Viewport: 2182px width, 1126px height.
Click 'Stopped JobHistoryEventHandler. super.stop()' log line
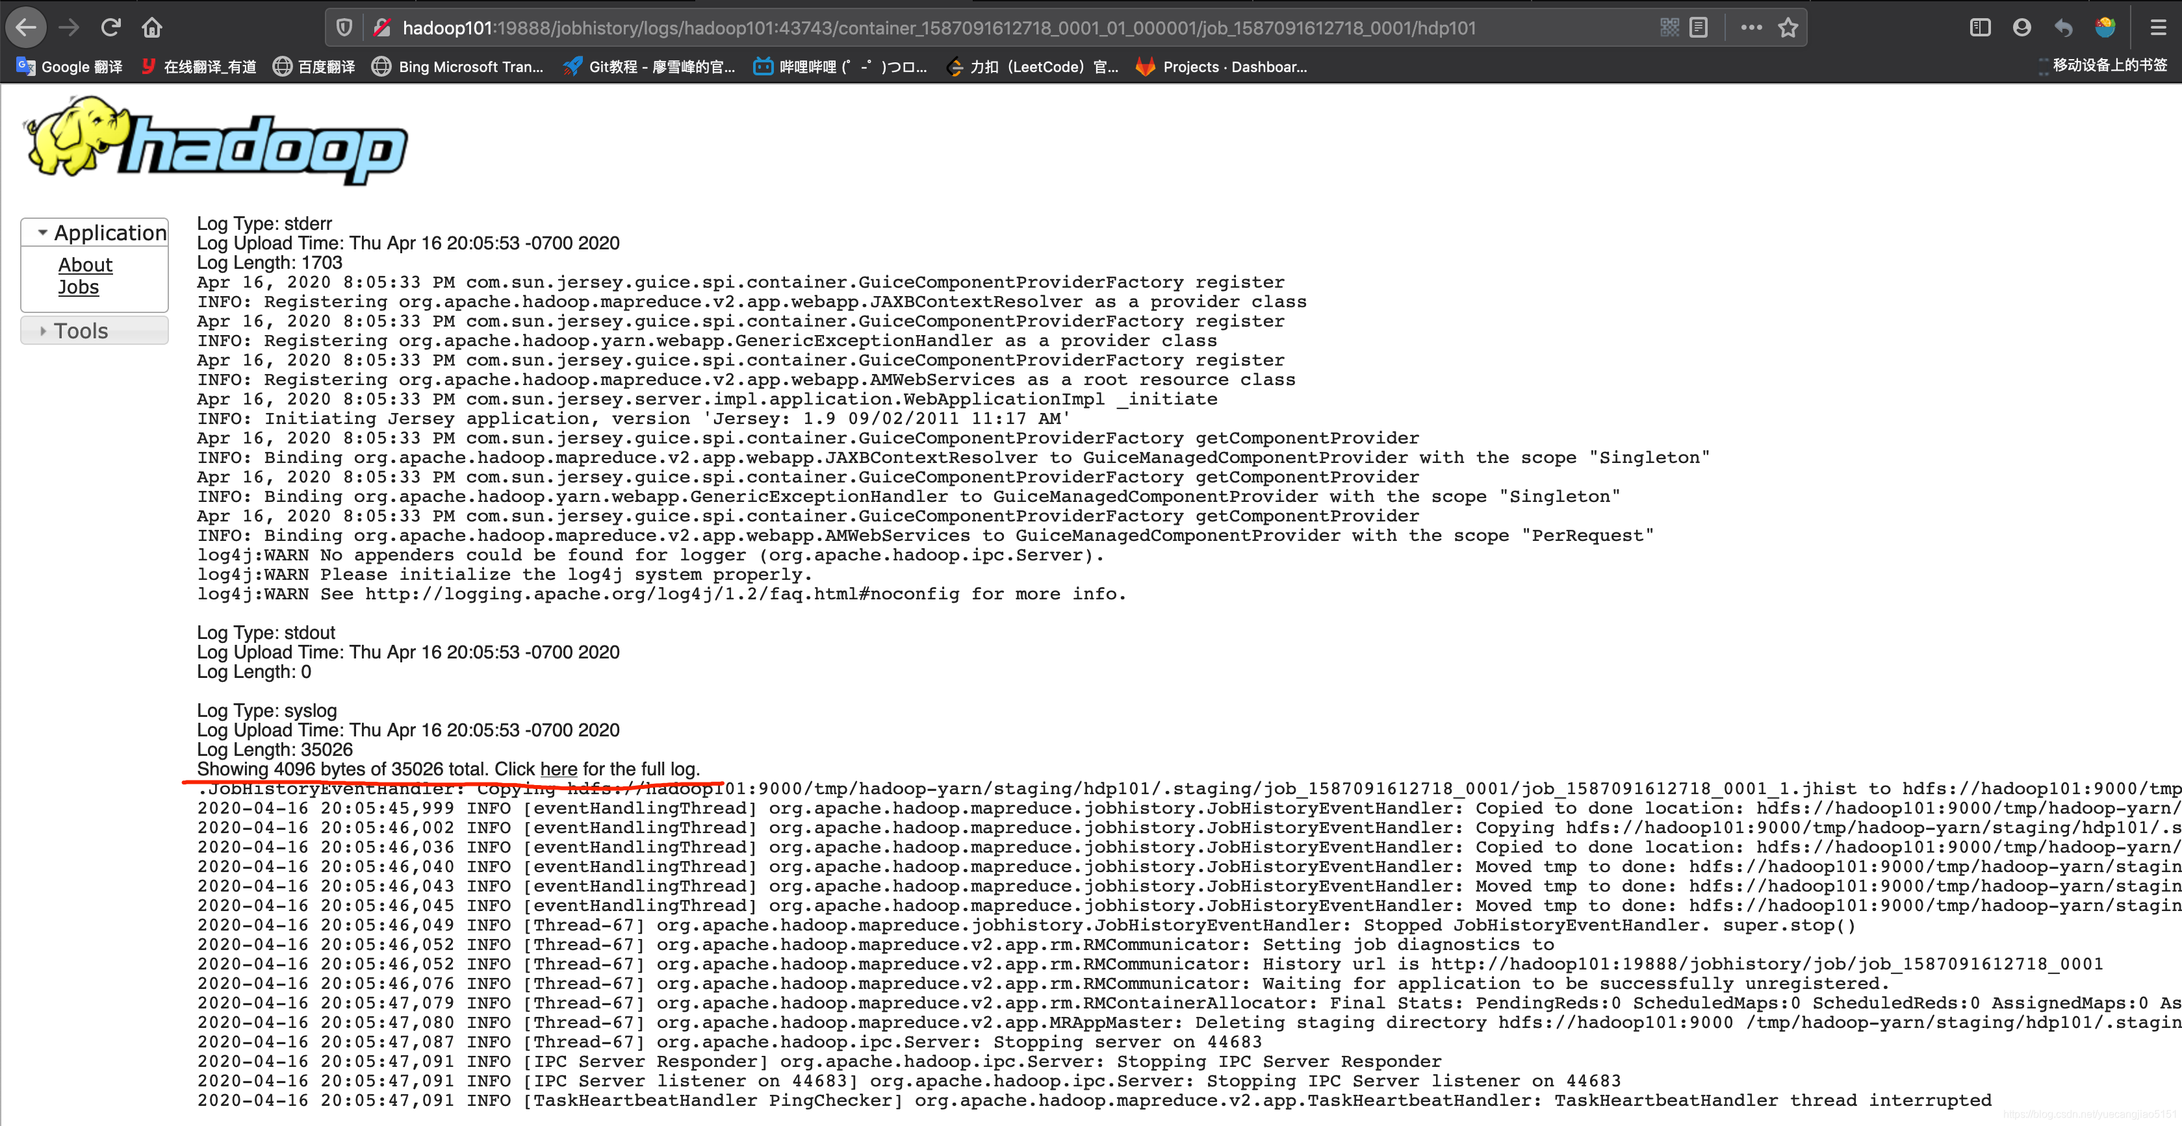(1027, 925)
